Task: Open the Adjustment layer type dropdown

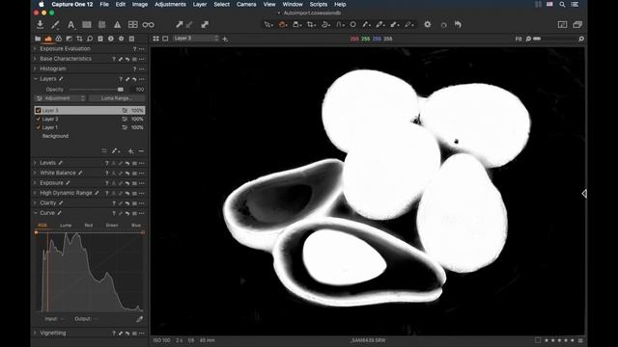Action: (x=60, y=98)
